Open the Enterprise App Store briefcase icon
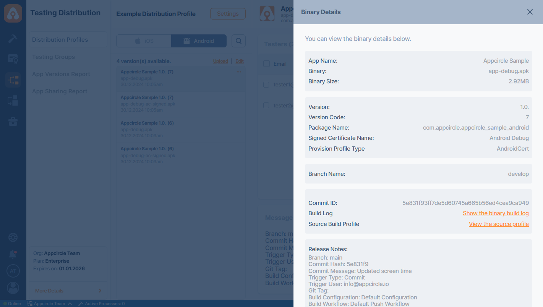 tap(13, 122)
